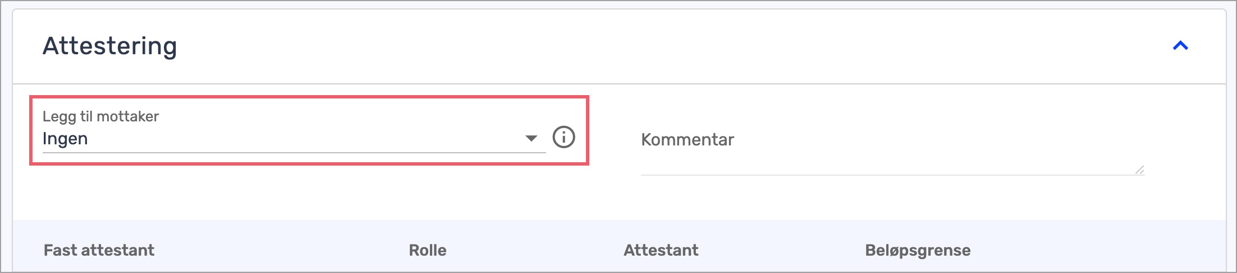Sort by the Rolle column header
Screen dimensions: 1237x273
[x=428, y=250]
